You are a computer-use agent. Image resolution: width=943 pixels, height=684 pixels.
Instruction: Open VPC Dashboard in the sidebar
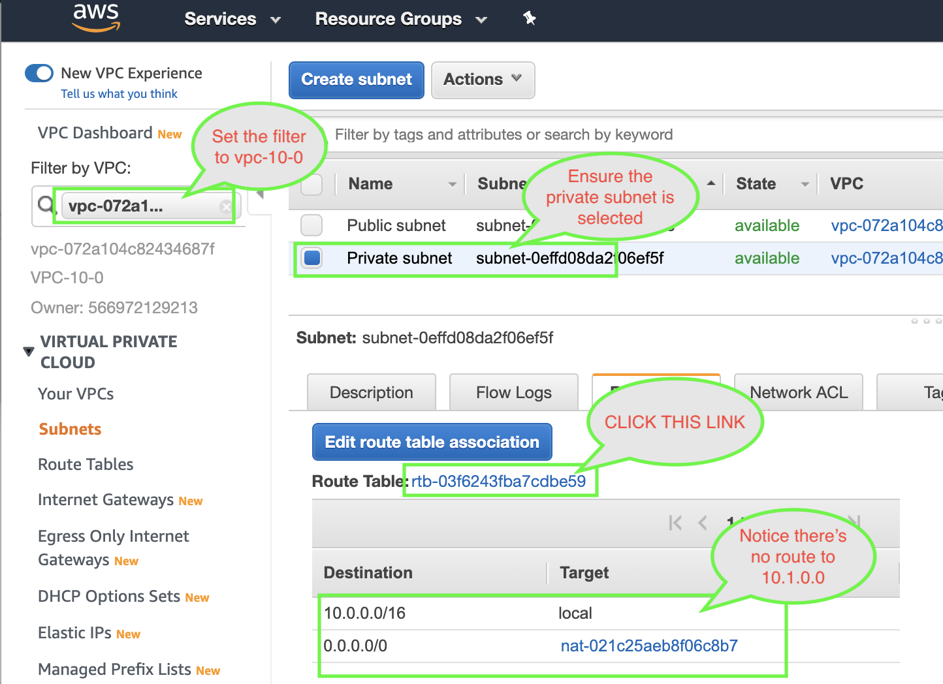tap(95, 132)
